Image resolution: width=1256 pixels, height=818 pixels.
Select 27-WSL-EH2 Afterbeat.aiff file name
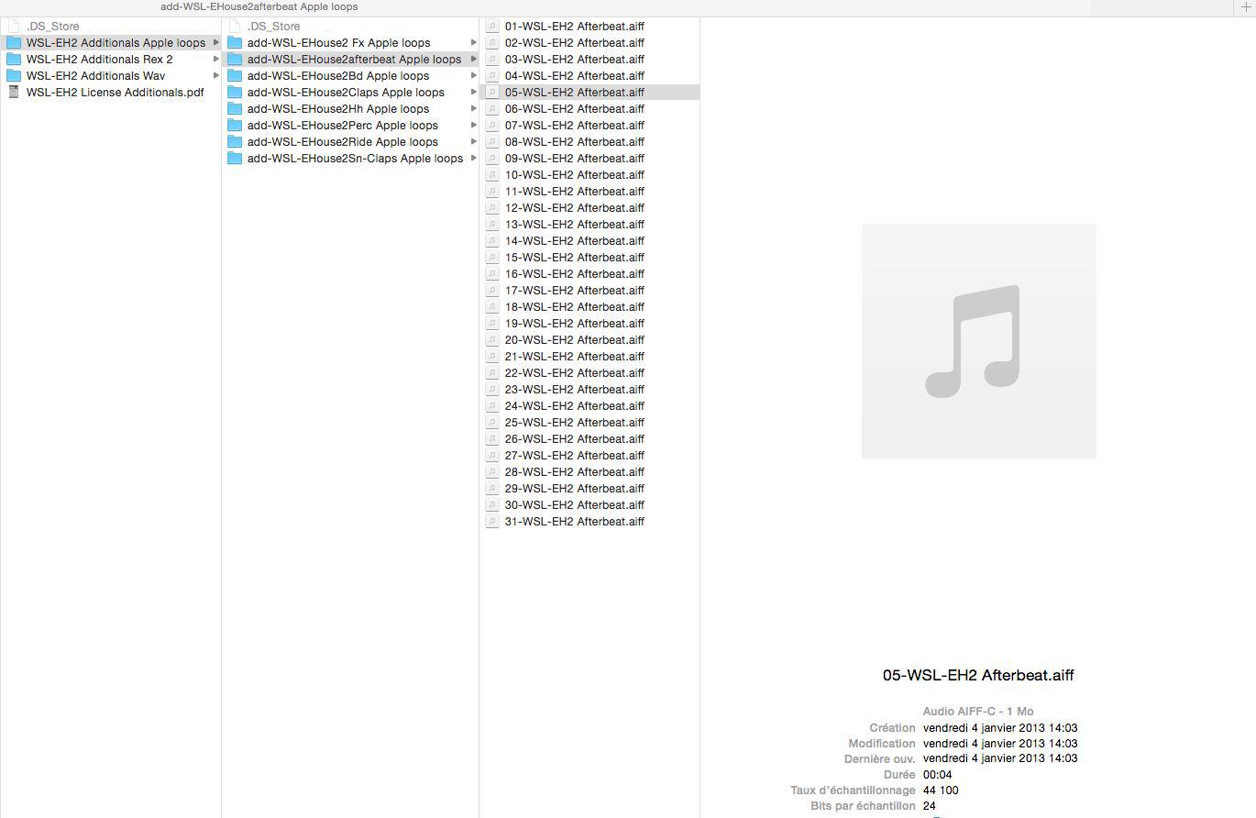click(575, 456)
